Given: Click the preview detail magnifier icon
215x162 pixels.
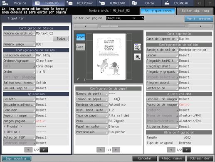Looking at the screenshot, I should [138, 47].
